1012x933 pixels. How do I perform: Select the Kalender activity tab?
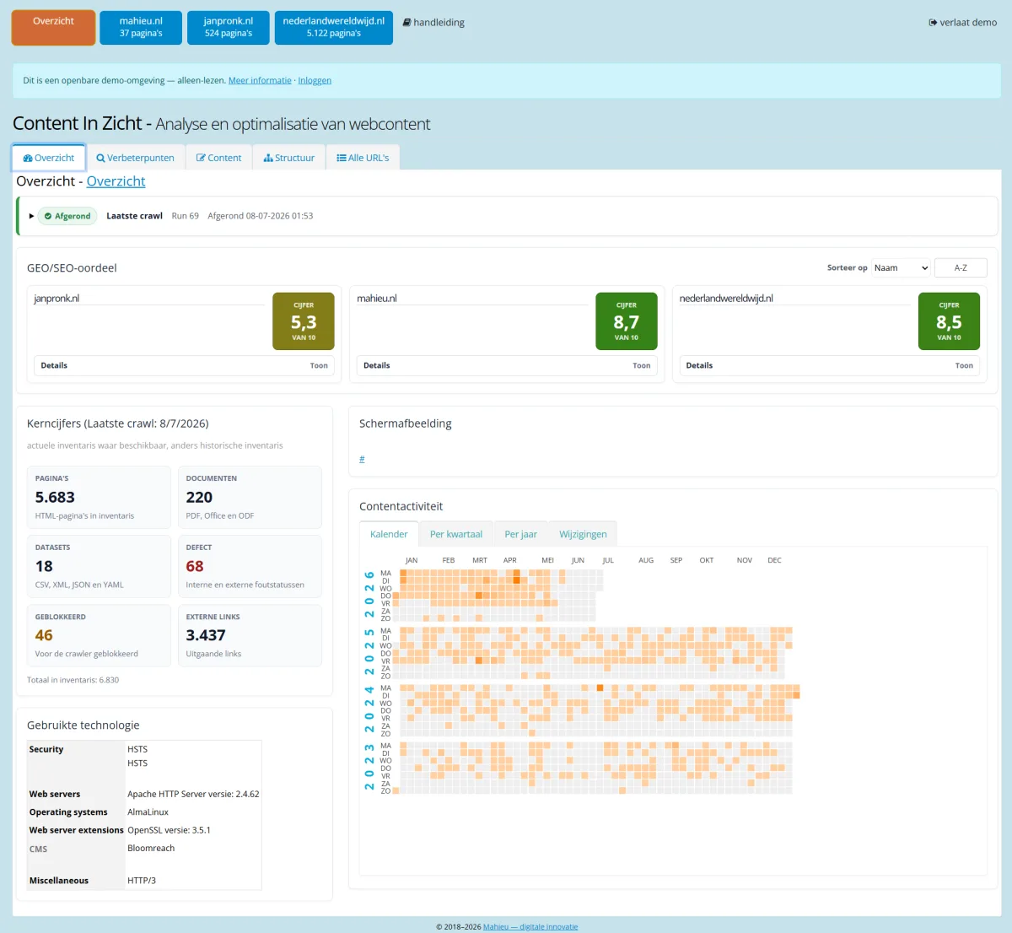point(389,534)
